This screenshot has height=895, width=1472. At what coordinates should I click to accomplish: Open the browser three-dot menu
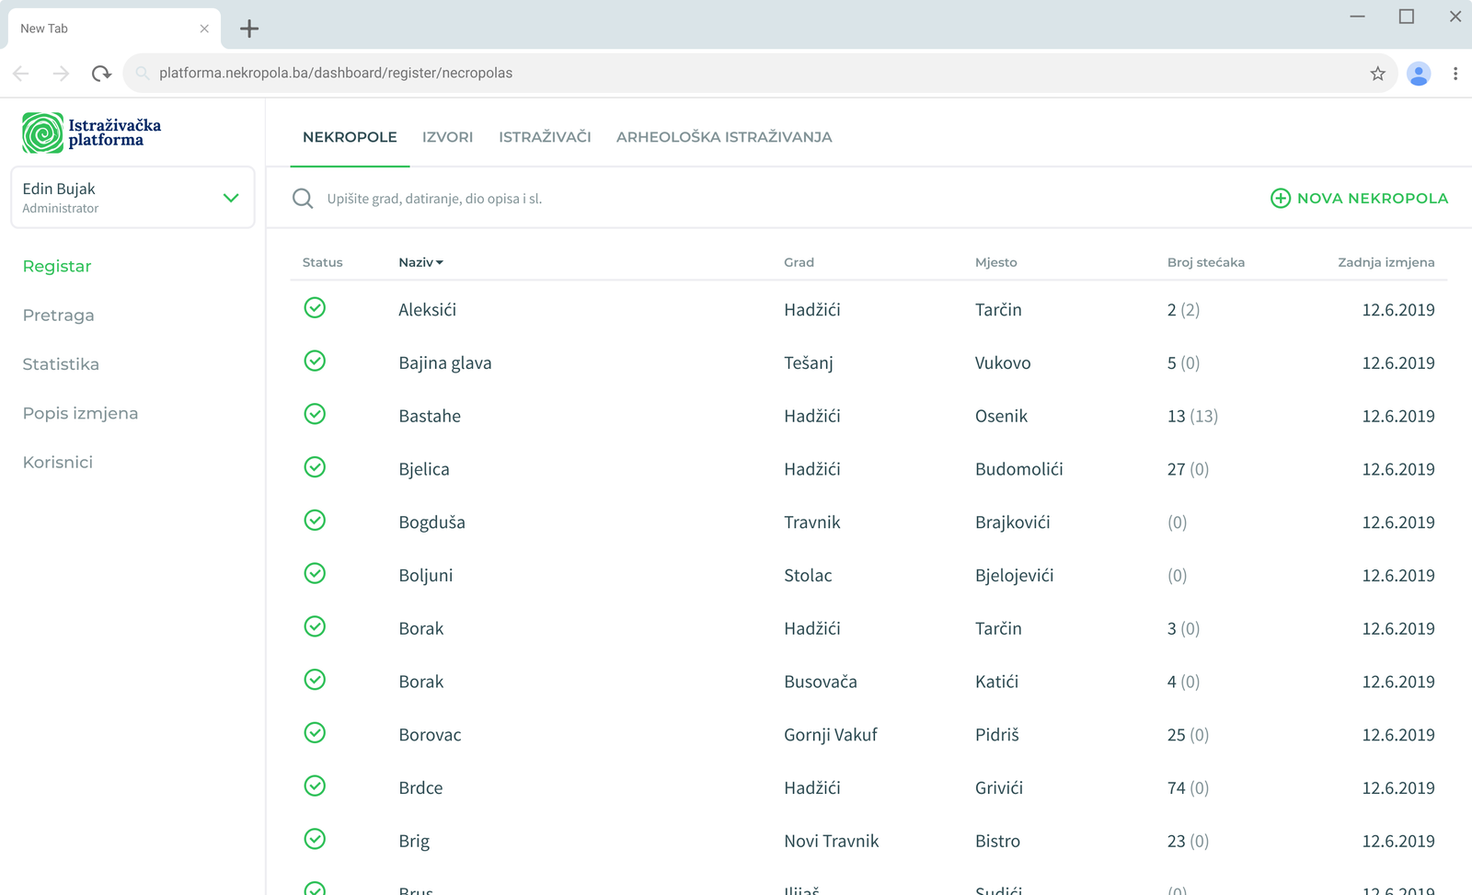click(1455, 74)
